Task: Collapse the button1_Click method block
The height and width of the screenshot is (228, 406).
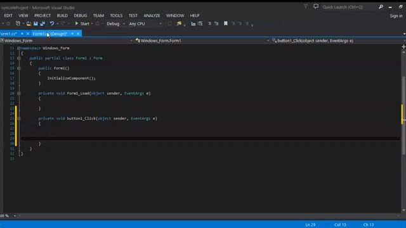Action: pos(18,118)
